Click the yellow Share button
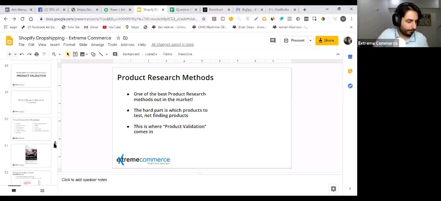Viewport: 441px width, 201px height. pos(326,40)
